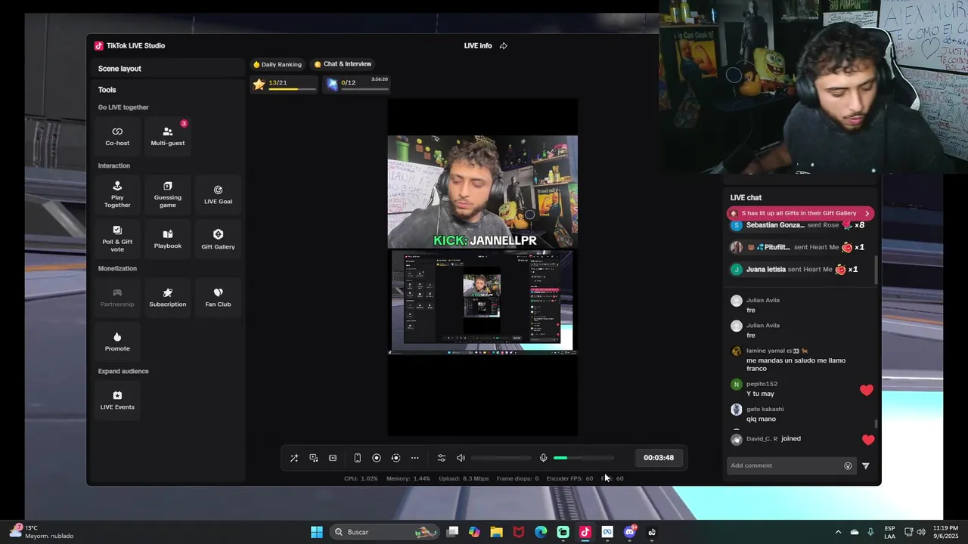The image size is (968, 544).
Task: Adjust the microphone level slider
Action: coord(583,458)
